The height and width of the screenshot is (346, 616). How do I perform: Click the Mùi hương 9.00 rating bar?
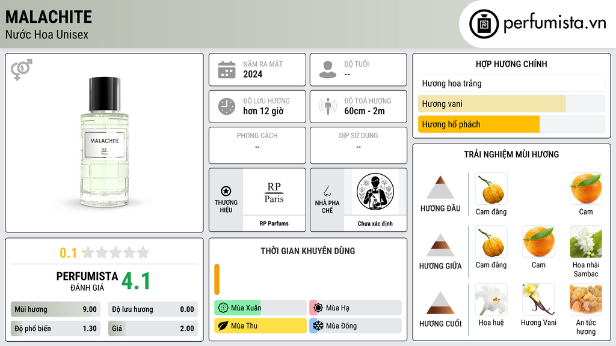coord(55,309)
